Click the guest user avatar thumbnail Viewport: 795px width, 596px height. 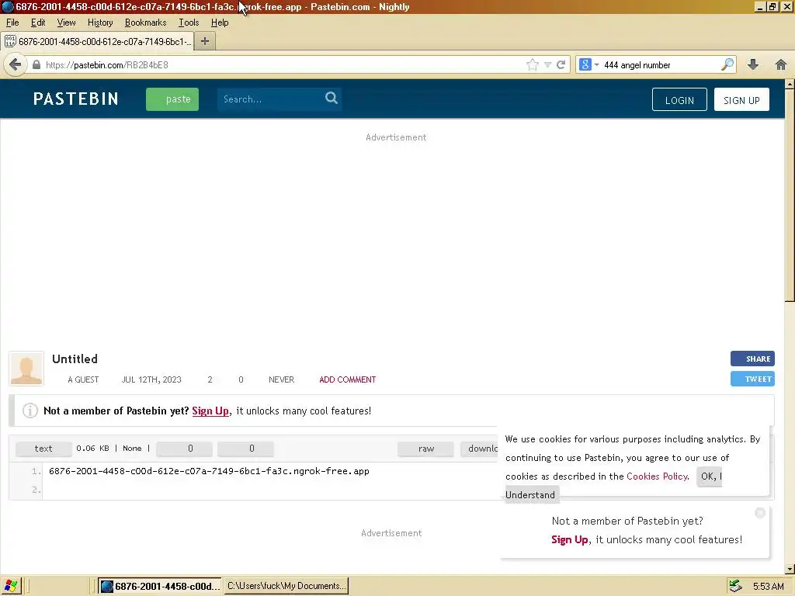point(26,369)
